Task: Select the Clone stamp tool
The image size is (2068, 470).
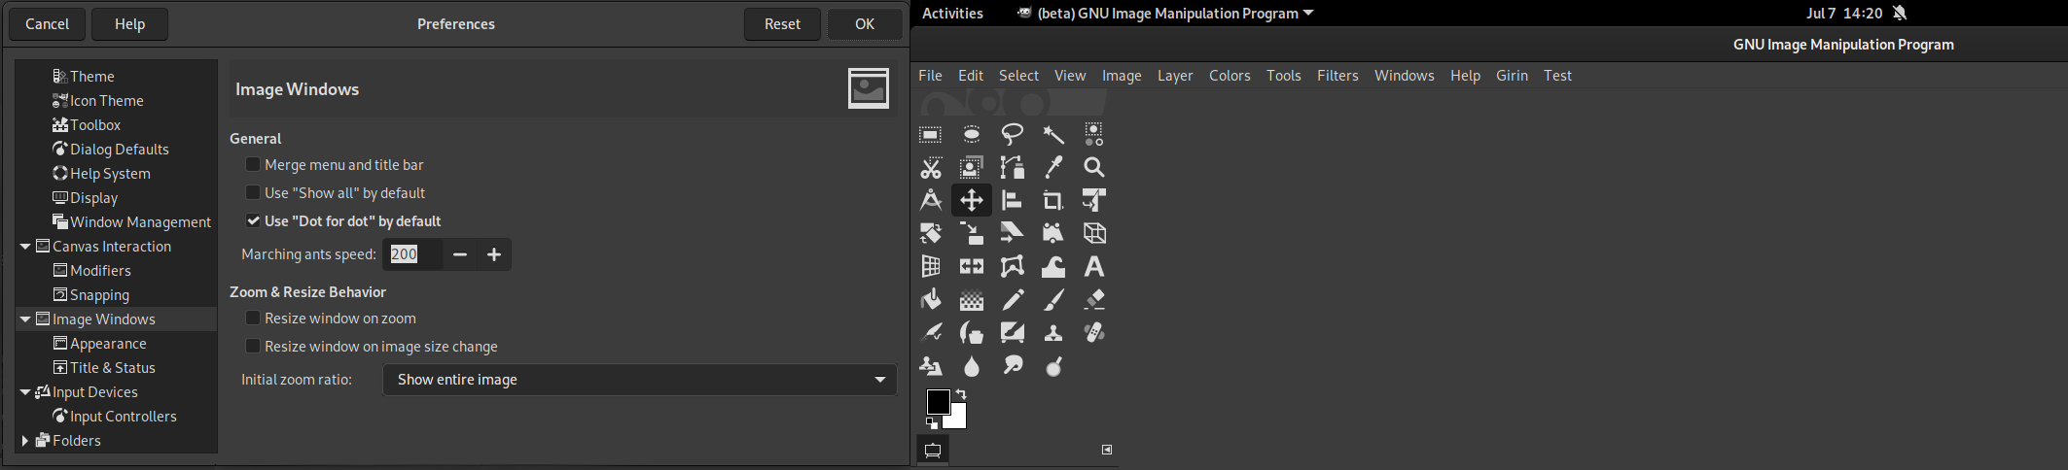Action: (1053, 332)
